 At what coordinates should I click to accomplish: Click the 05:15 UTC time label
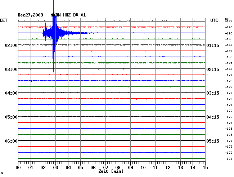pyautogui.click(x=213, y=141)
